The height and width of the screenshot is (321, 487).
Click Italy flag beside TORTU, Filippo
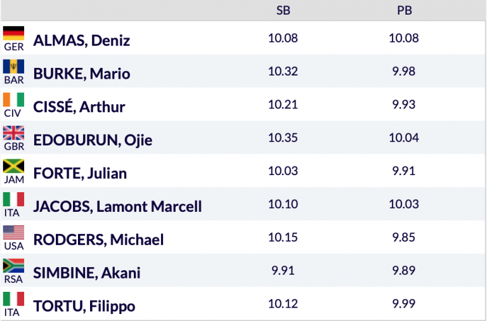[x=14, y=299]
